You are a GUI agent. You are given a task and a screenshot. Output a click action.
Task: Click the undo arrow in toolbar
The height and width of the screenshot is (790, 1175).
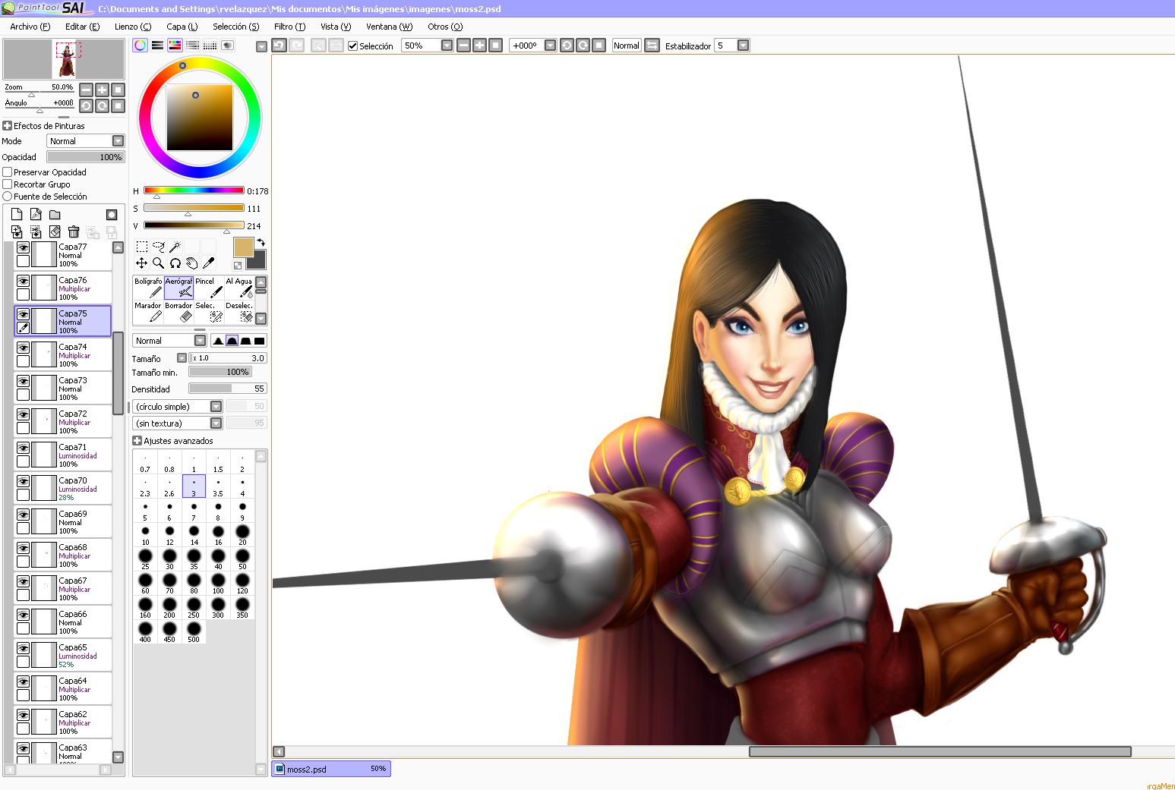point(280,46)
